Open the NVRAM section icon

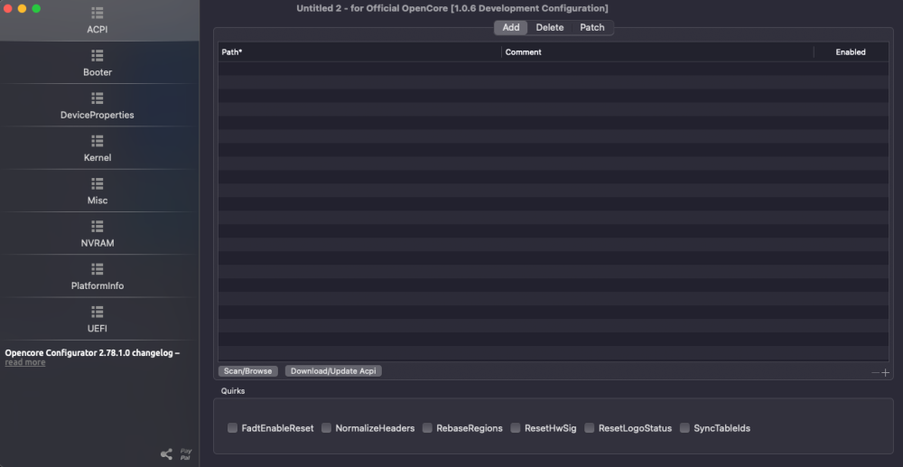98,227
